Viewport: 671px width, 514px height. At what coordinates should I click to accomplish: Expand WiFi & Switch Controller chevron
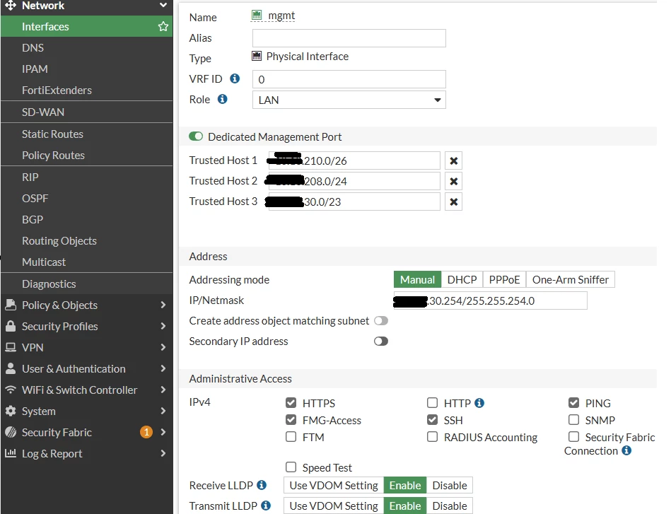coord(163,390)
